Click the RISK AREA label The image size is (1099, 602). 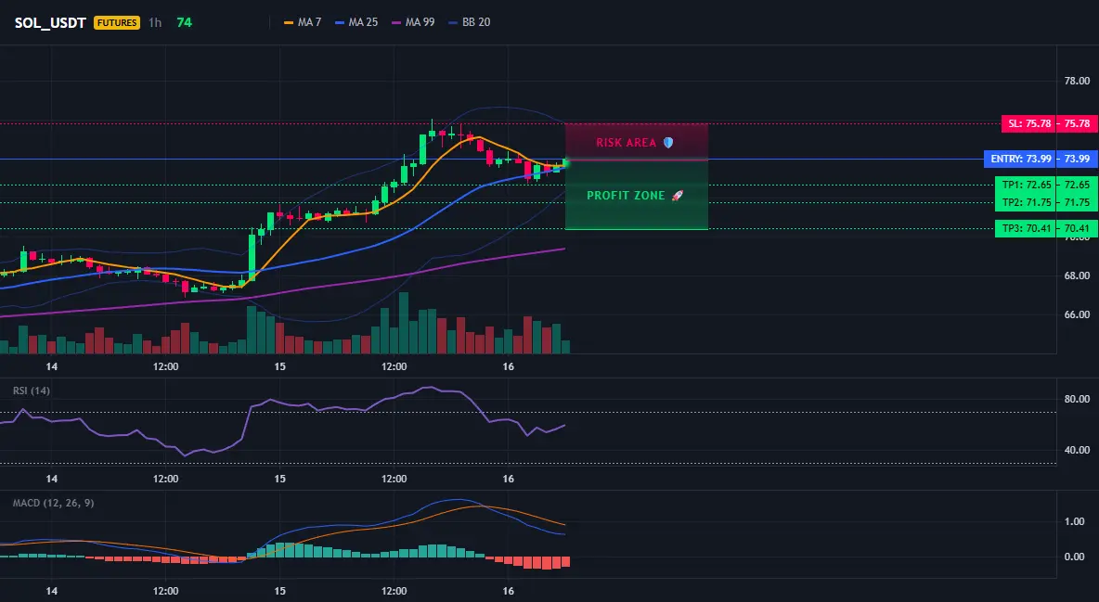click(626, 142)
